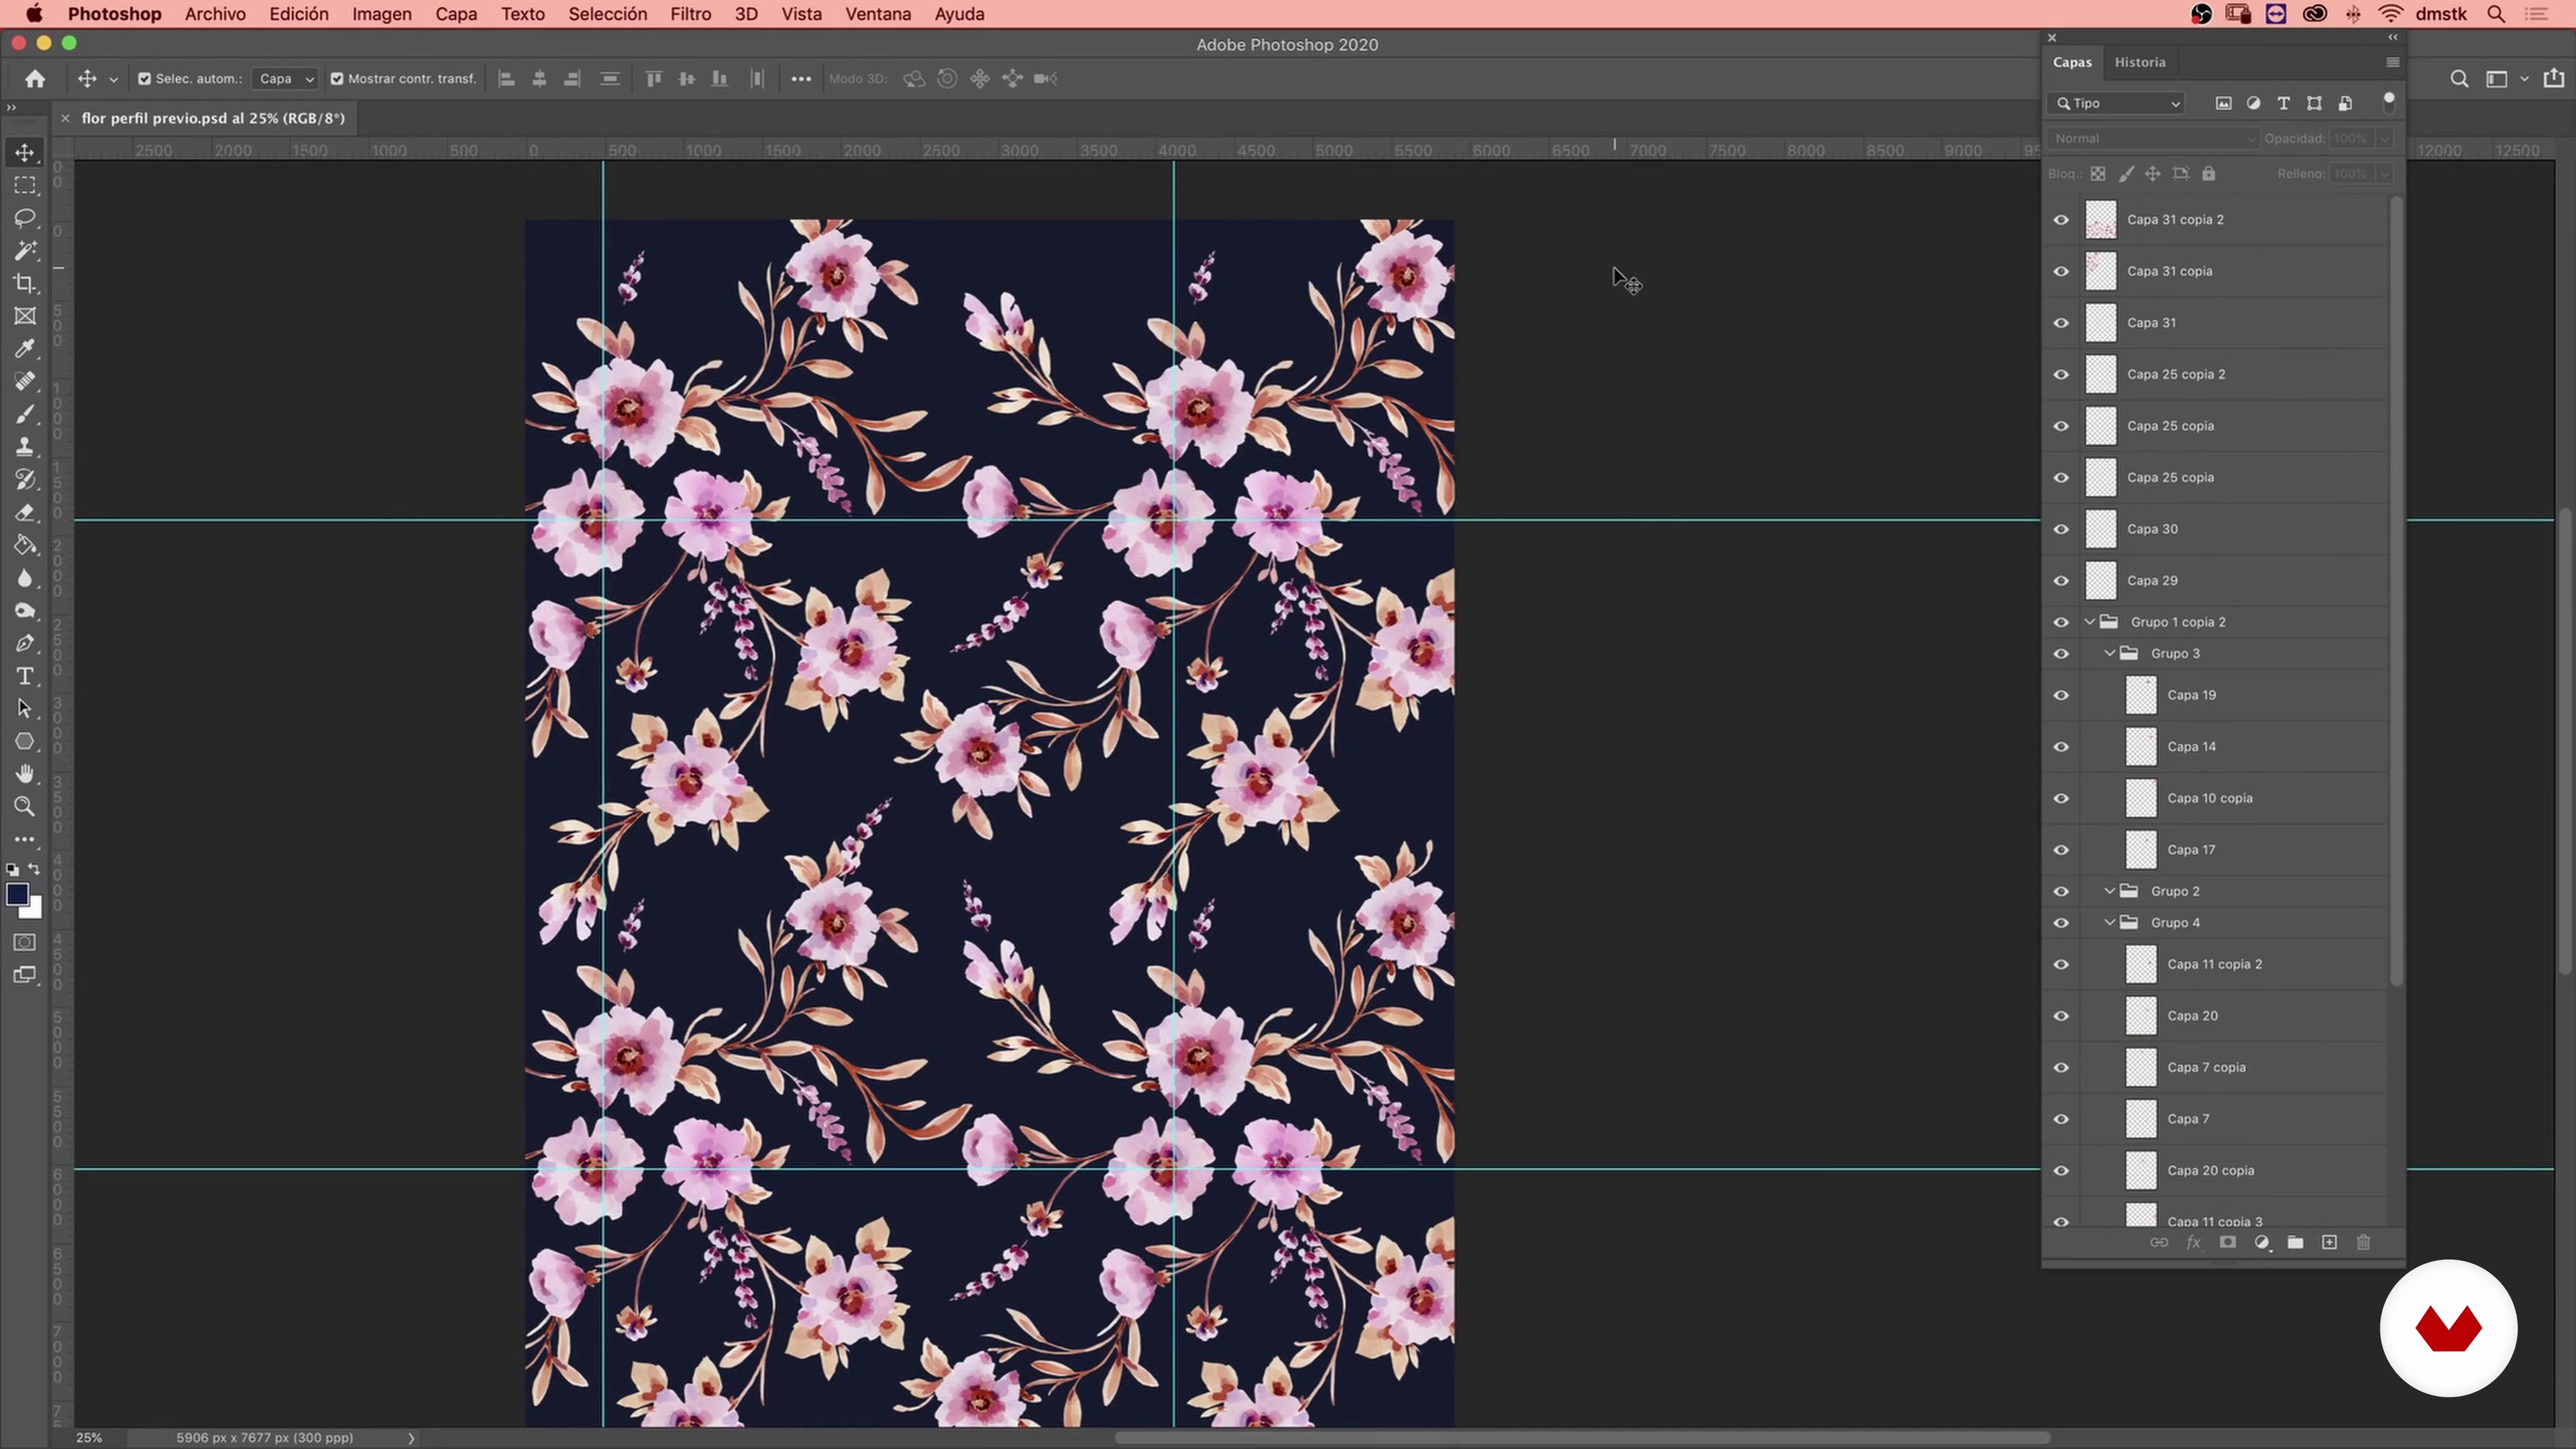Open the Normal blend mode dropdown

point(2152,139)
